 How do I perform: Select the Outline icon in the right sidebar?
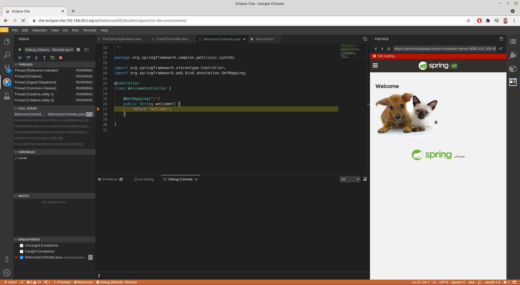[513, 41]
